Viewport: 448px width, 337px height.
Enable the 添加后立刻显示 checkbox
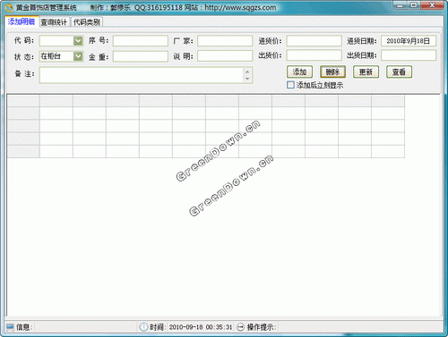click(290, 85)
